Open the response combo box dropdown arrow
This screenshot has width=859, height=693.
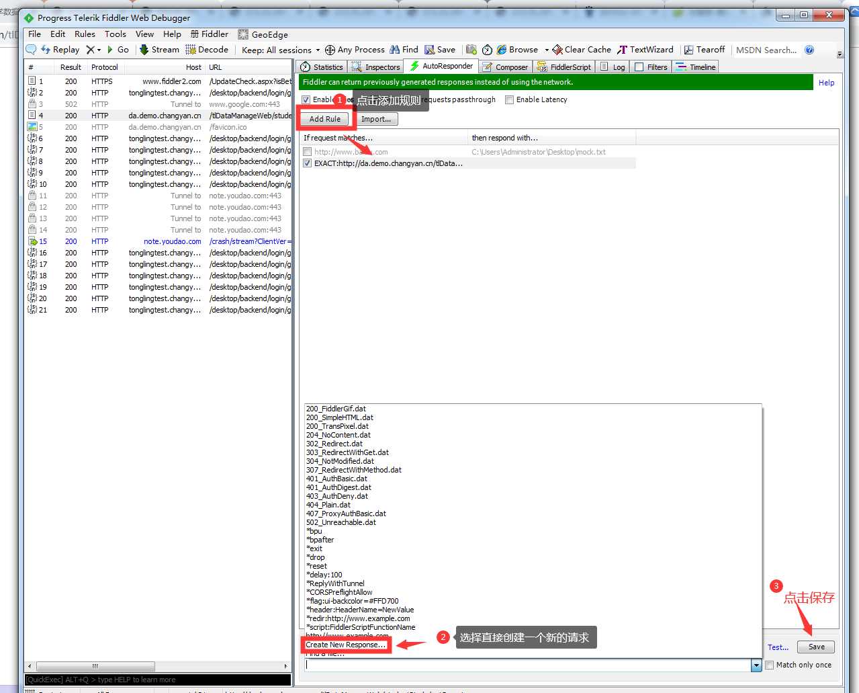(x=756, y=665)
